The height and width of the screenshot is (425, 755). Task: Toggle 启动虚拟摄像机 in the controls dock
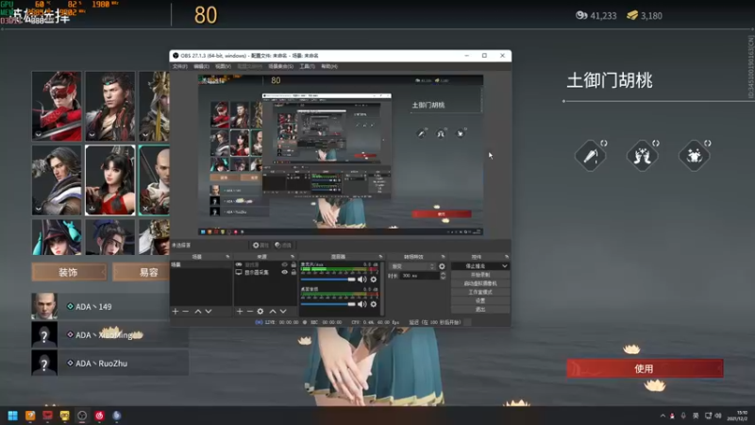pyautogui.click(x=480, y=283)
